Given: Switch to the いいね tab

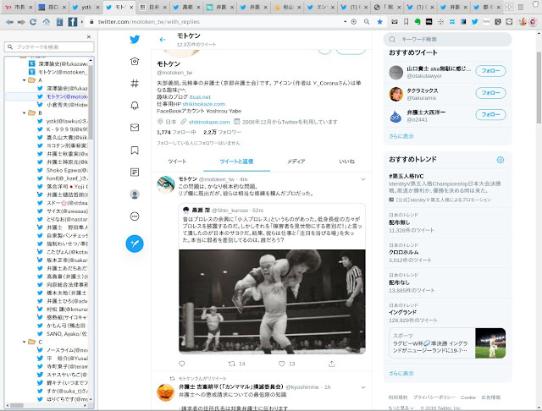Looking at the screenshot, I should point(346,162).
